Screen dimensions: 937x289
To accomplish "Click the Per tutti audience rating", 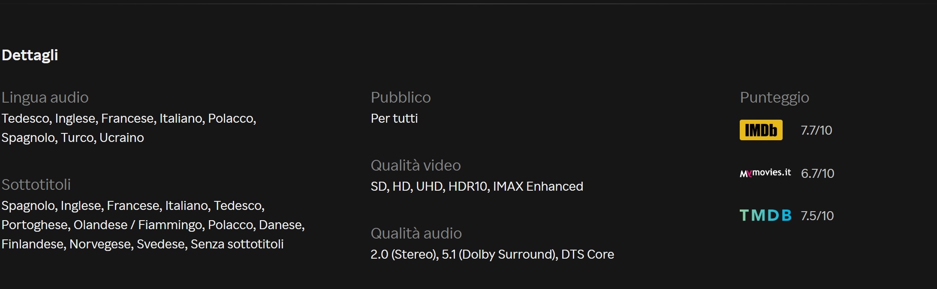I will [394, 118].
